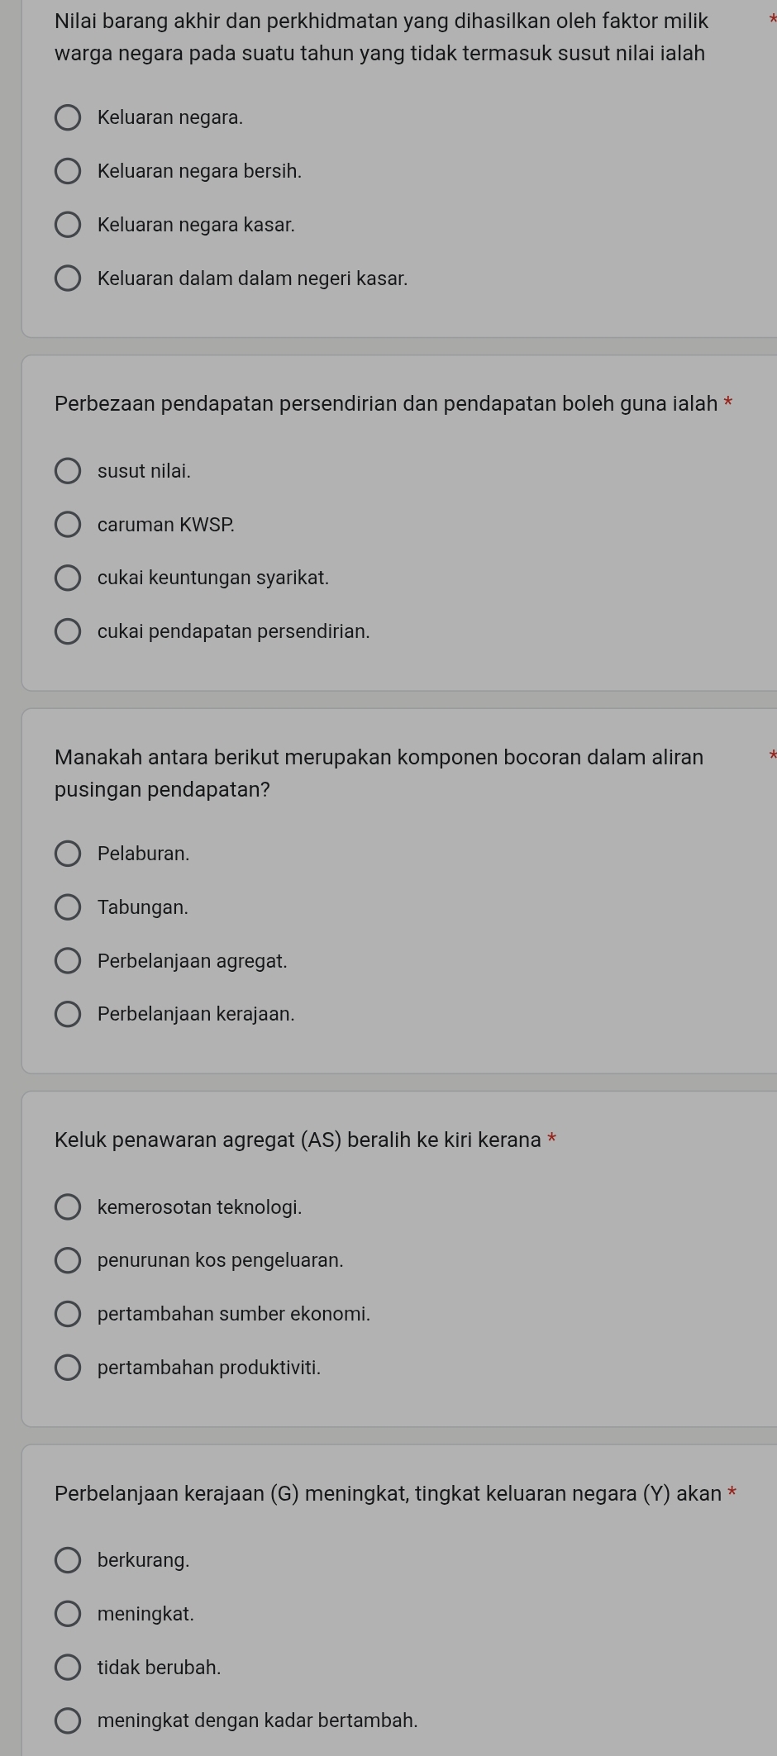
Task: Select 'Keluaran dalam dalam negeri kasar.'
Action: click(x=68, y=278)
